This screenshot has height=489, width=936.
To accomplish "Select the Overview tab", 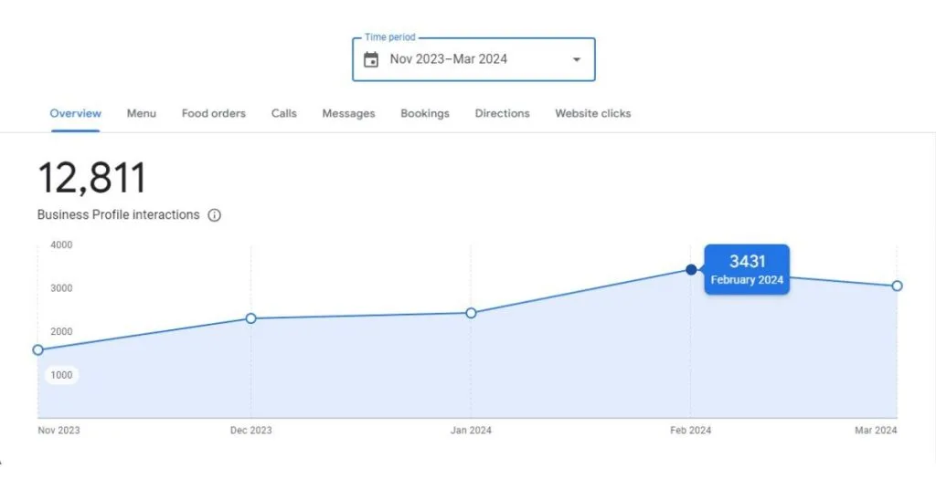I will pos(75,113).
